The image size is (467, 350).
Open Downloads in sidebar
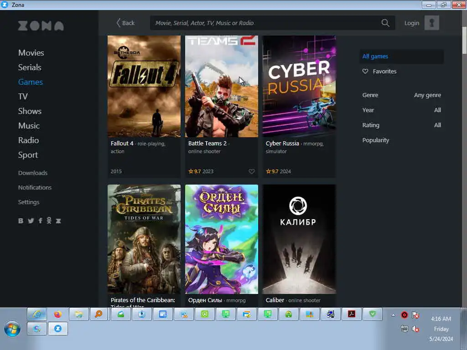pyautogui.click(x=33, y=173)
